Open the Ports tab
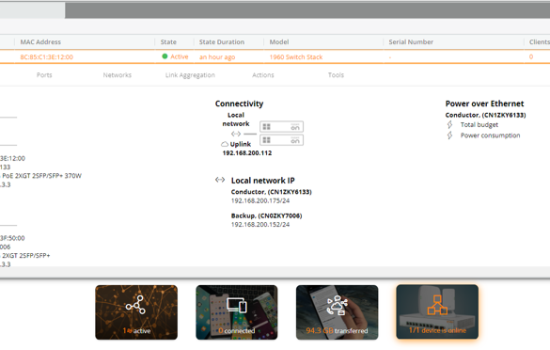This screenshot has height=350, width=550. [x=44, y=74]
